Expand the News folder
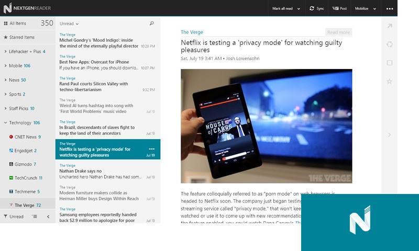Screen dimensions: 419x251 (x=5, y=80)
